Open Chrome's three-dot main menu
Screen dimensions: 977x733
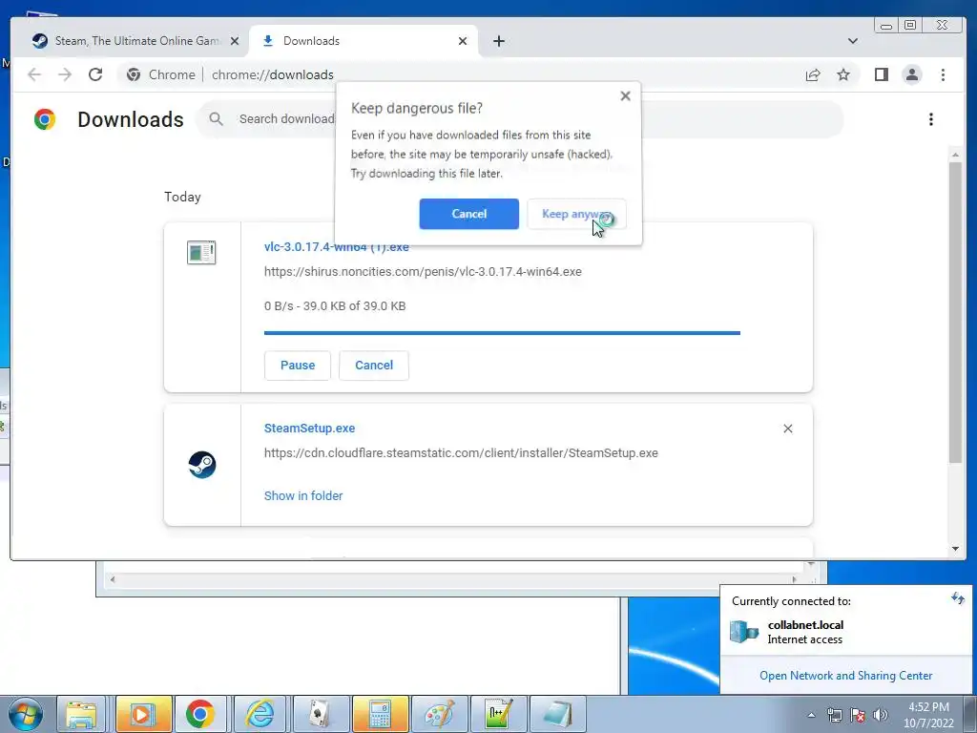click(x=943, y=74)
